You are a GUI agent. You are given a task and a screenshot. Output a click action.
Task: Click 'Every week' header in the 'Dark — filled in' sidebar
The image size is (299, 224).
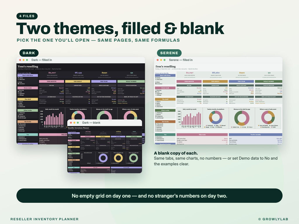coord(28,88)
